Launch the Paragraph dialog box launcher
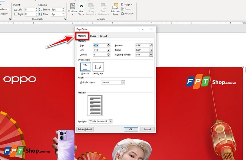The width and height of the screenshot is (246, 160). point(65,19)
